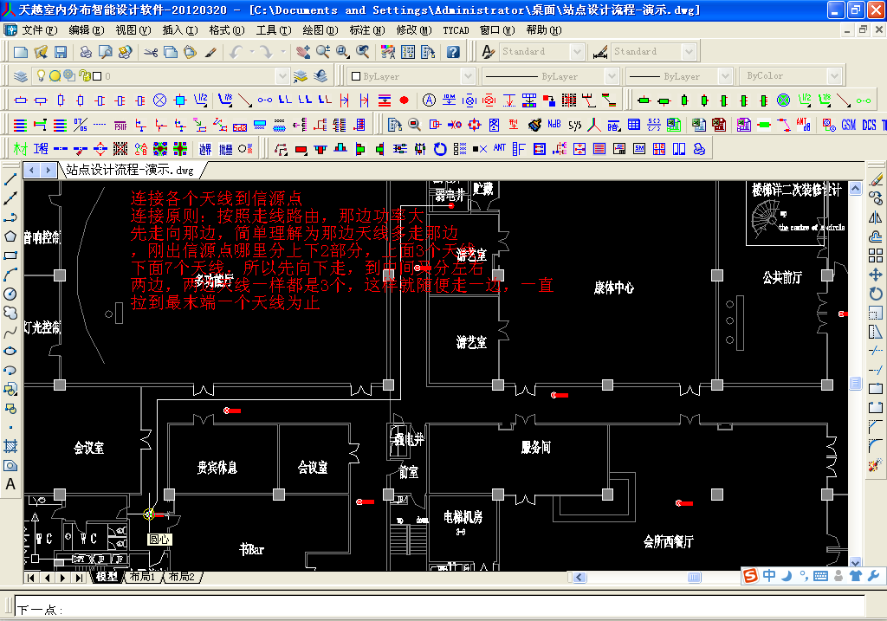Toggle the layer freeze sun icon
Screen dimensions: 887x621
54,76
